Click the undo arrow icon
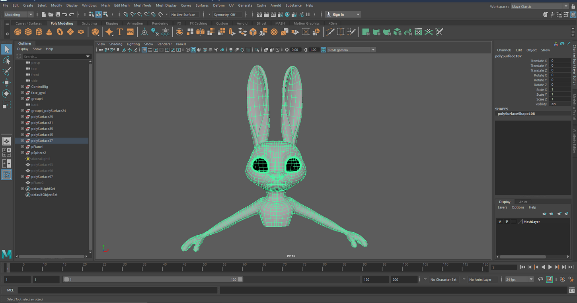577x303 pixels. pos(65,15)
